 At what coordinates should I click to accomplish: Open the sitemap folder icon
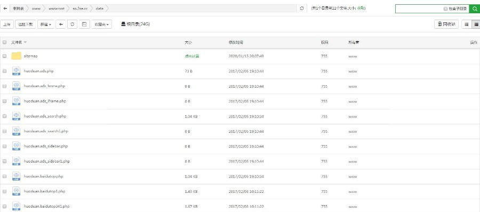(16, 56)
